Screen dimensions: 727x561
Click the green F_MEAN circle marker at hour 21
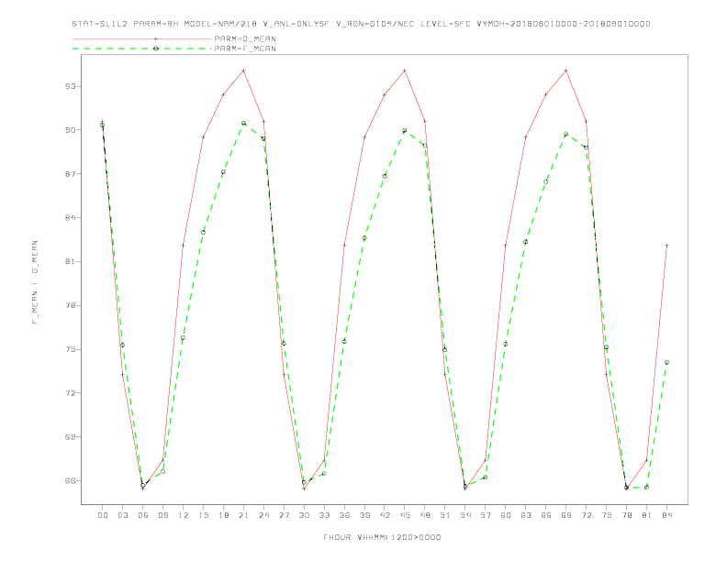tap(243, 123)
